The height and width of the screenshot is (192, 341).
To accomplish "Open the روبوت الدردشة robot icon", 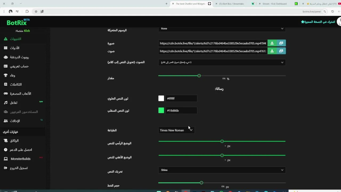I will tap(6, 57).
